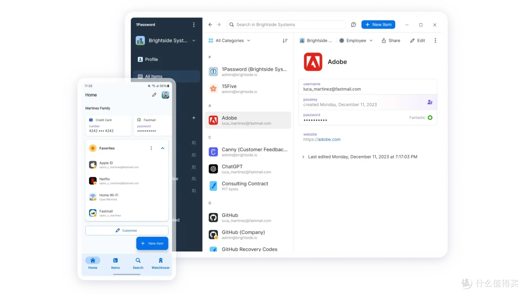
Task: Click the Canny app icon
Action: (x=213, y=152)
